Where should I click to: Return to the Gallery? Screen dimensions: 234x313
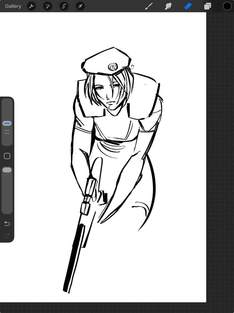[13, 6]
